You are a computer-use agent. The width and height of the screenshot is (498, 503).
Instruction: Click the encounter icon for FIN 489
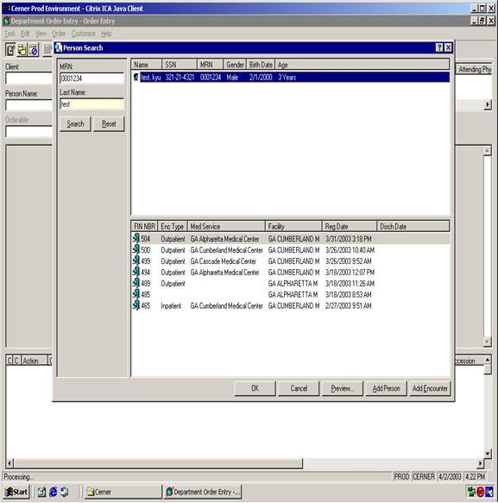tap(136, 283)
